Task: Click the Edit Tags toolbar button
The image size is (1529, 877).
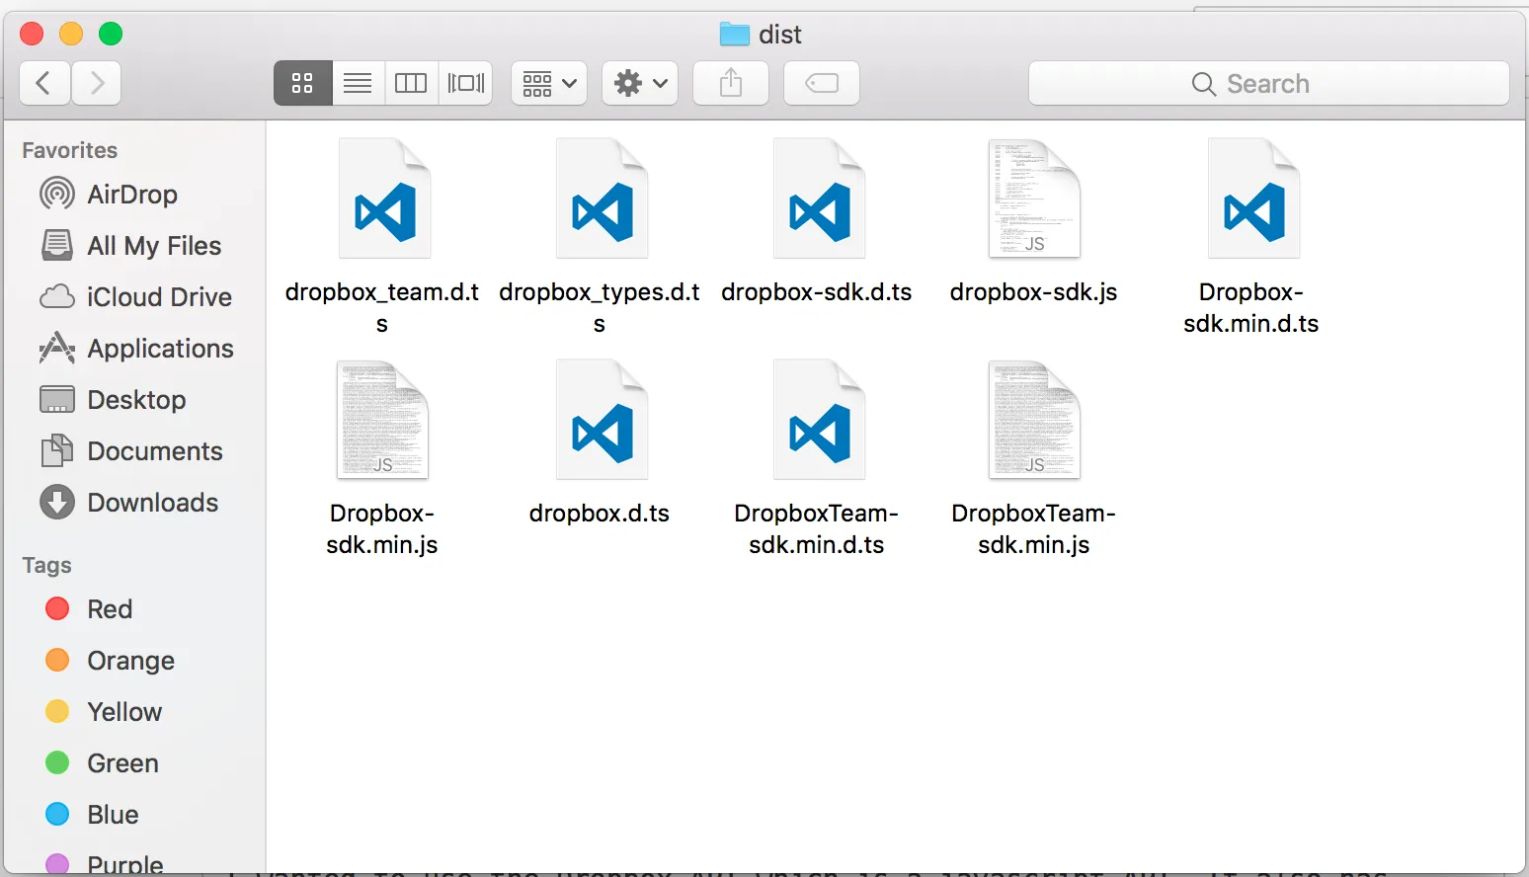Action: (x=822, y=83)
